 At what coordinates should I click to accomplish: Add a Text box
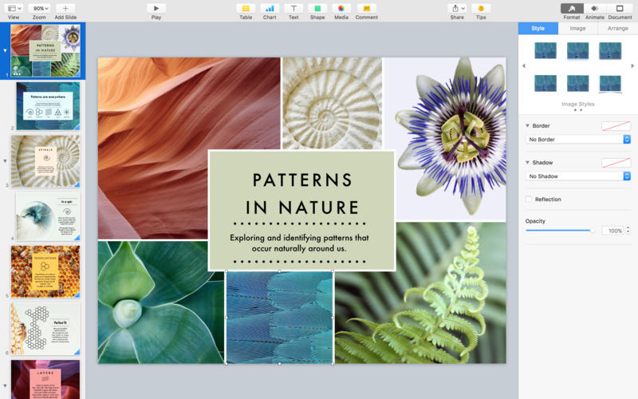click(x=293, y=8)
